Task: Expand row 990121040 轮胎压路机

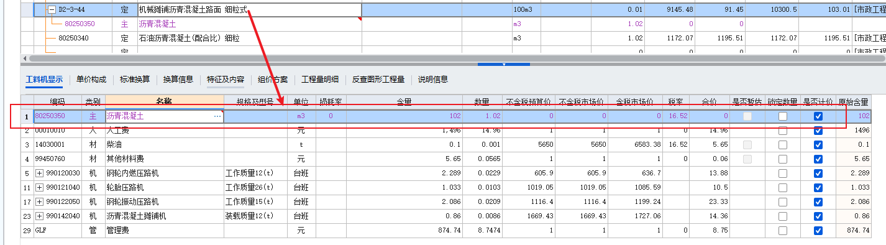Action: pyautogui.click(x=40, y=187)
